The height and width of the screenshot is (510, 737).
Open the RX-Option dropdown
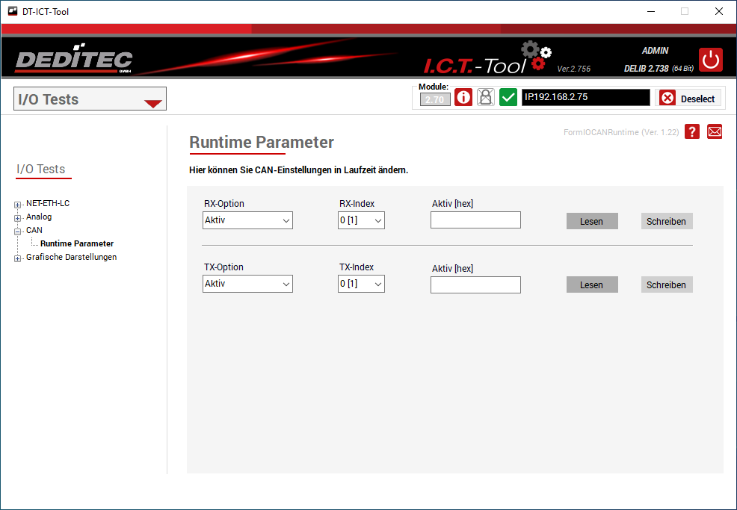pos(247,220)
